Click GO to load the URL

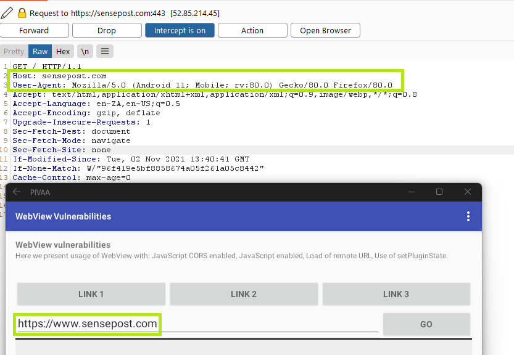pos(426,324)
